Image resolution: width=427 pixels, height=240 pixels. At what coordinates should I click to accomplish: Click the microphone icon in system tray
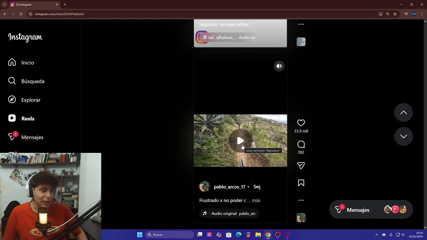point(391,235)
